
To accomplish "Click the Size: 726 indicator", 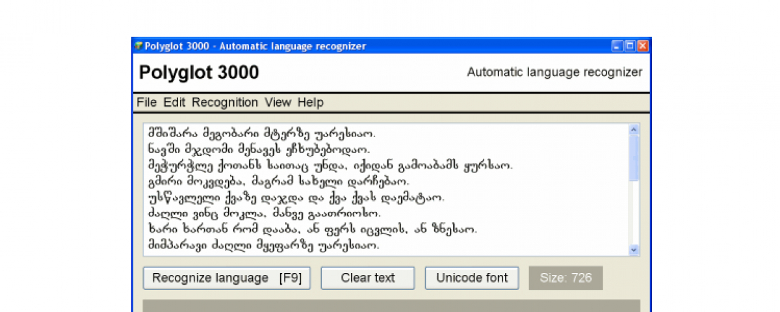I will tap(565, 278).
